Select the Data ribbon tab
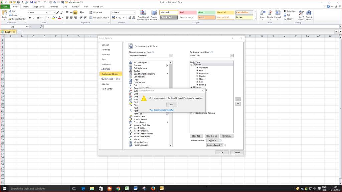The width and height of the screenshot is (342, 192). [65, 7]
